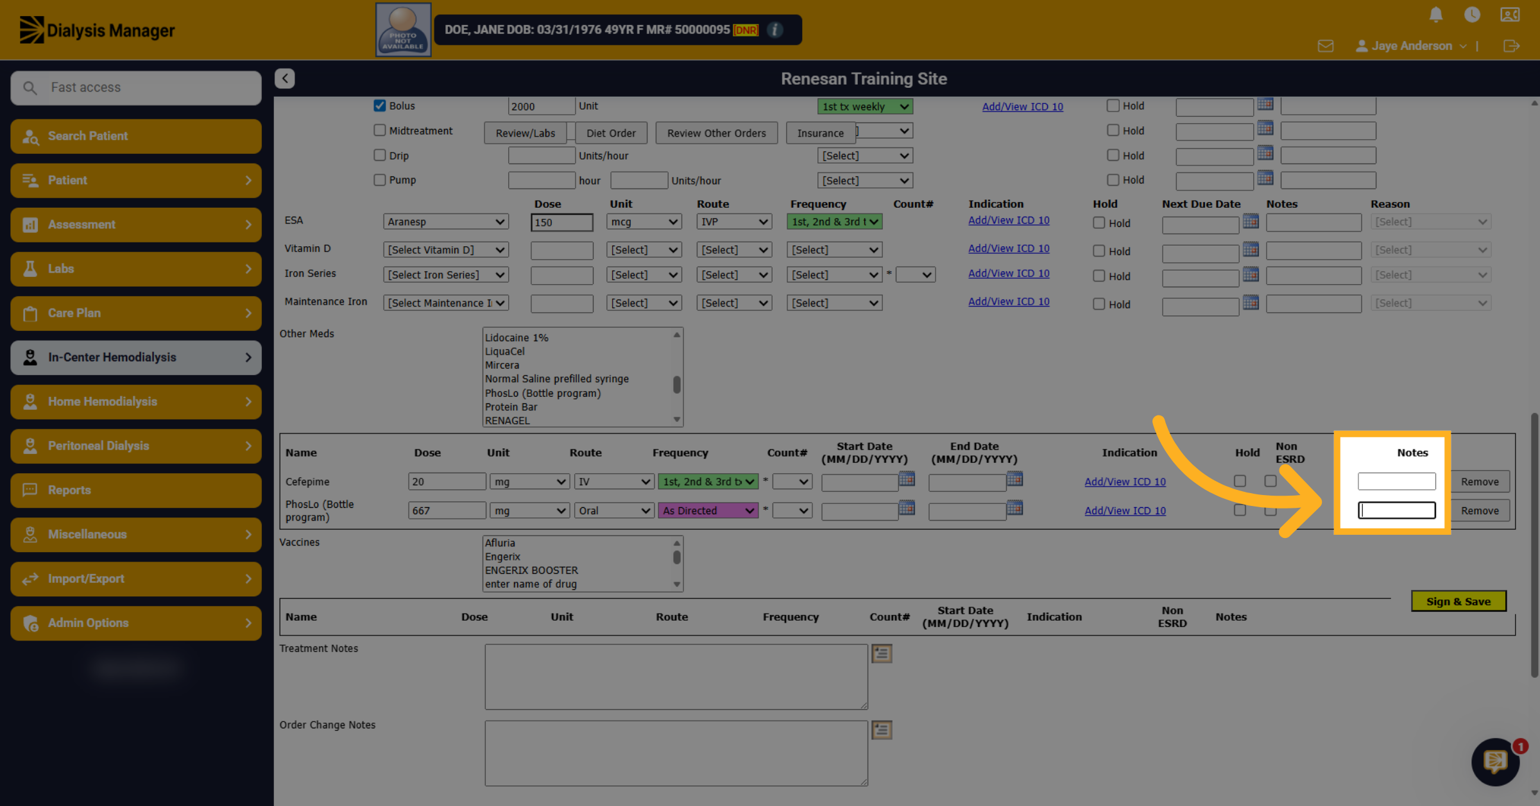Open Order Change Notes template icon

[882, 730]
